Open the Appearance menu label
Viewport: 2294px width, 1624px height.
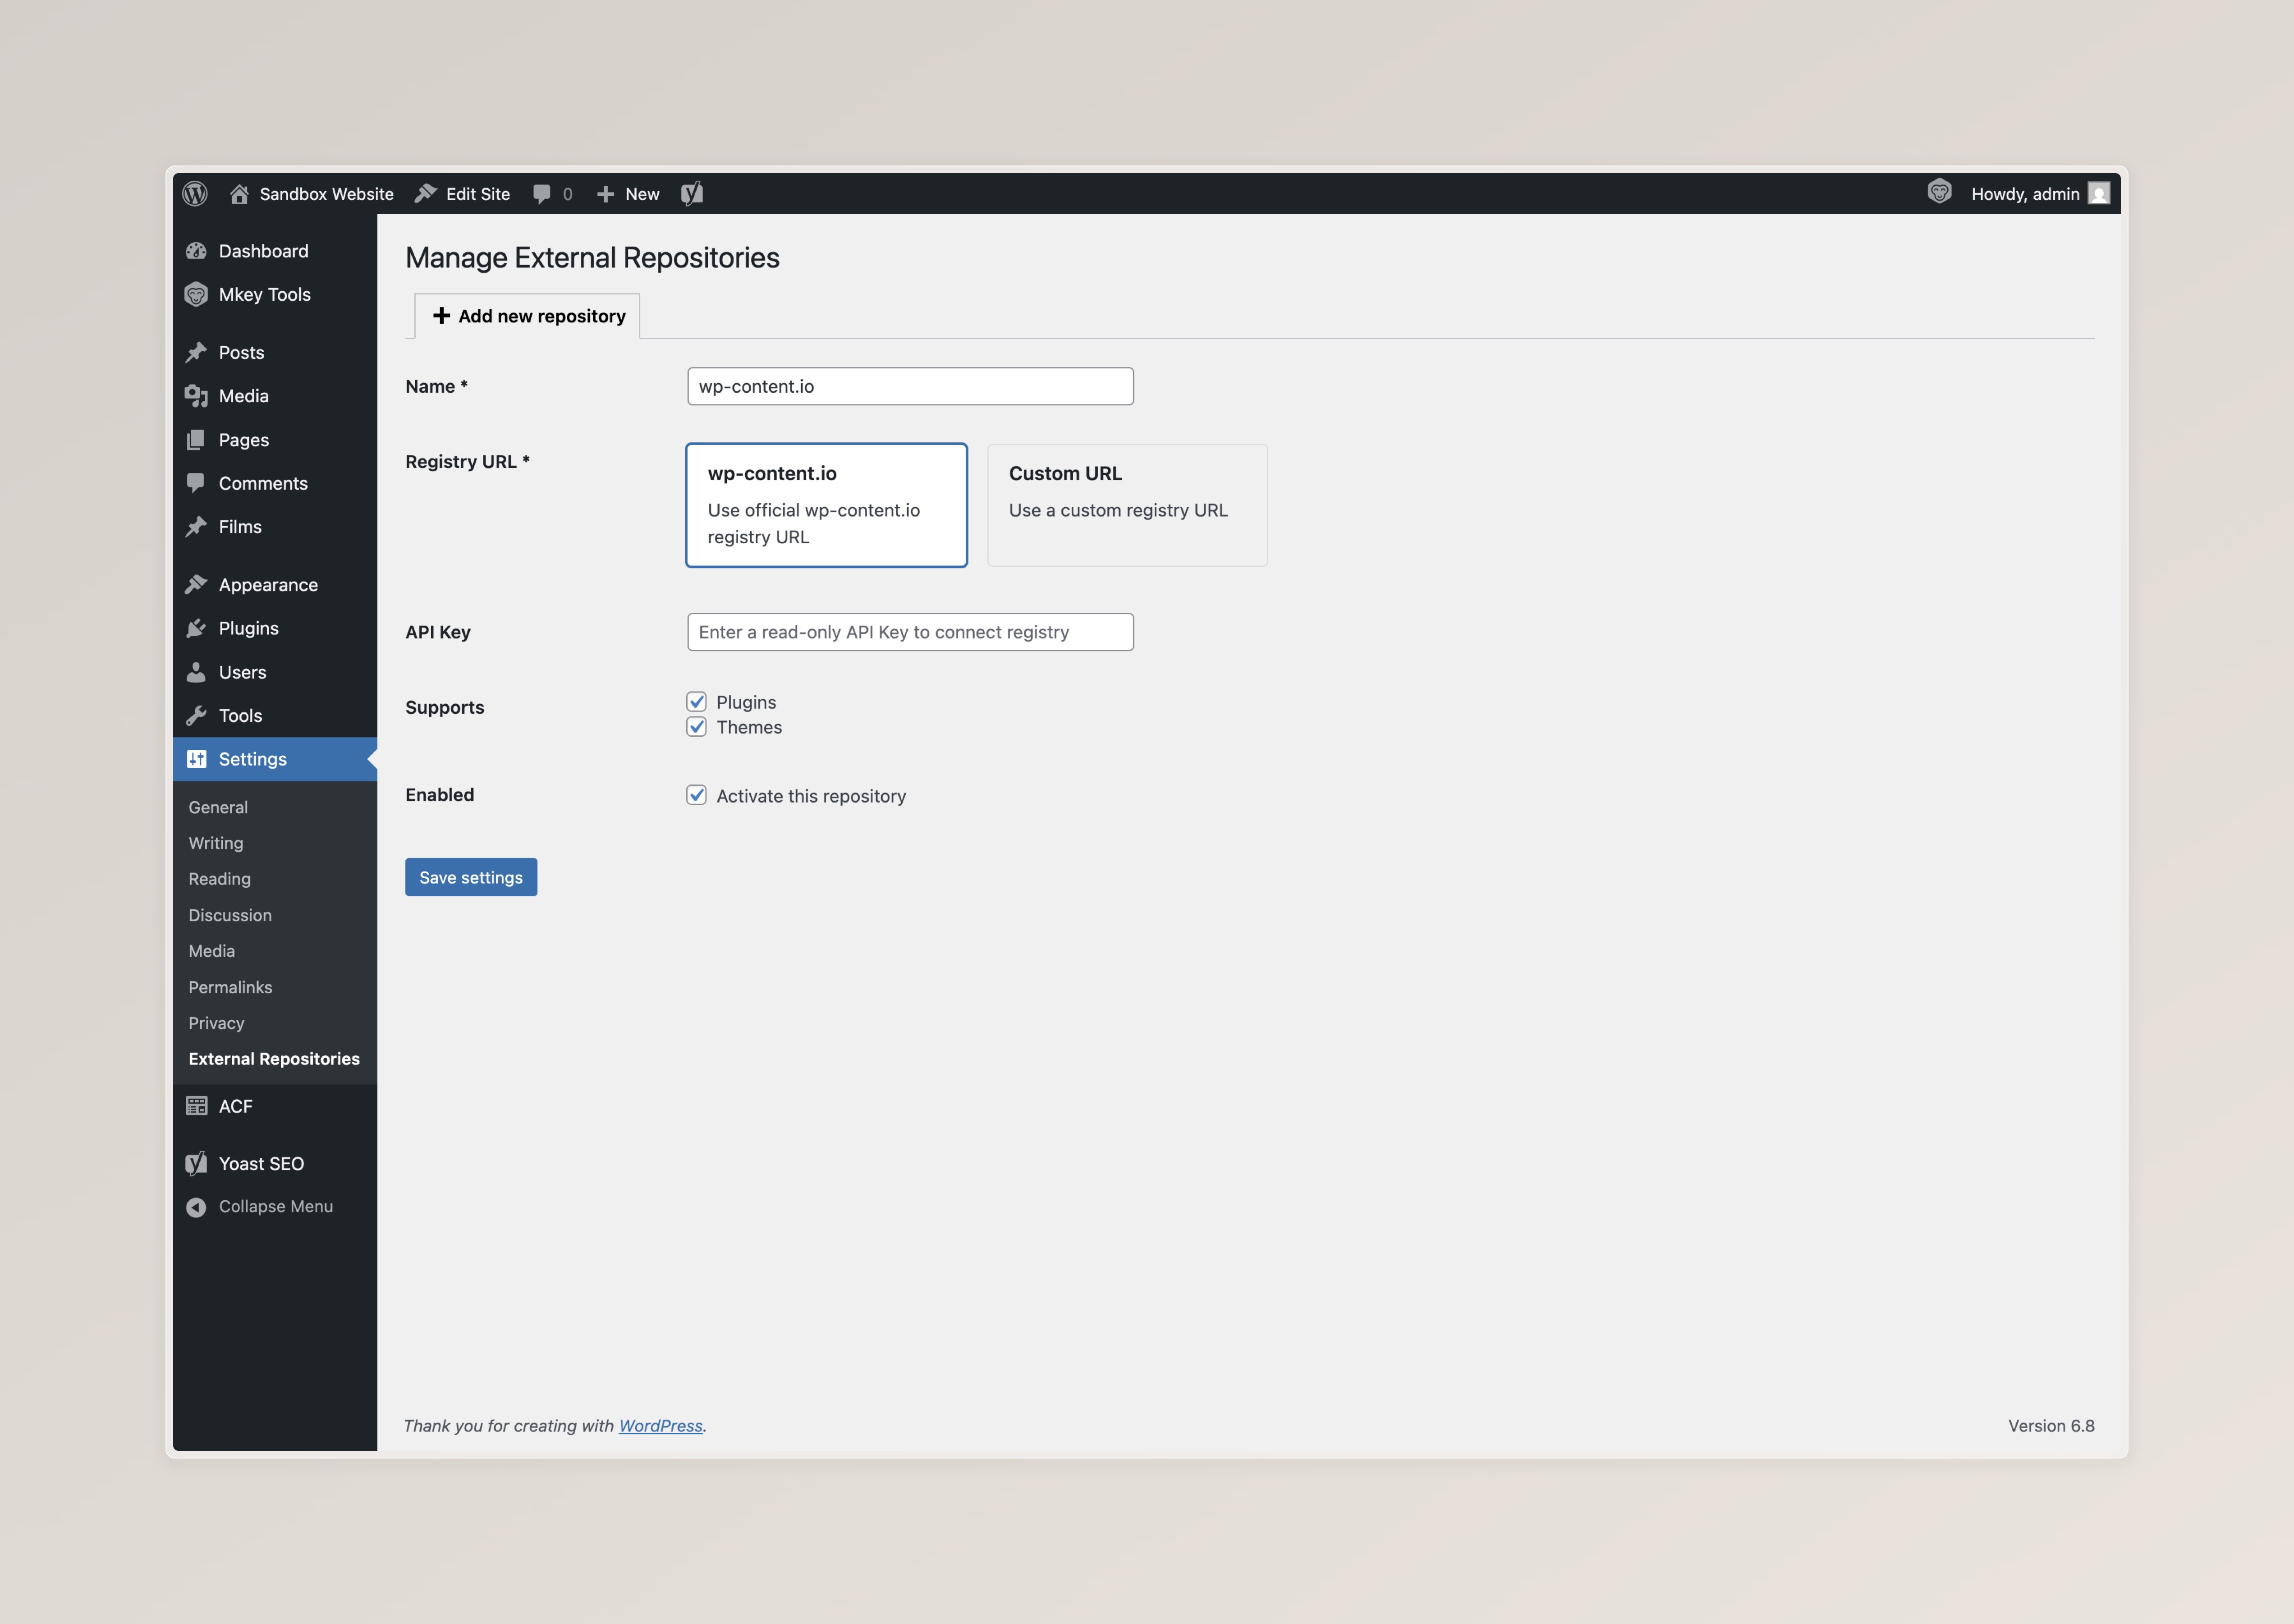click(268, 585)
